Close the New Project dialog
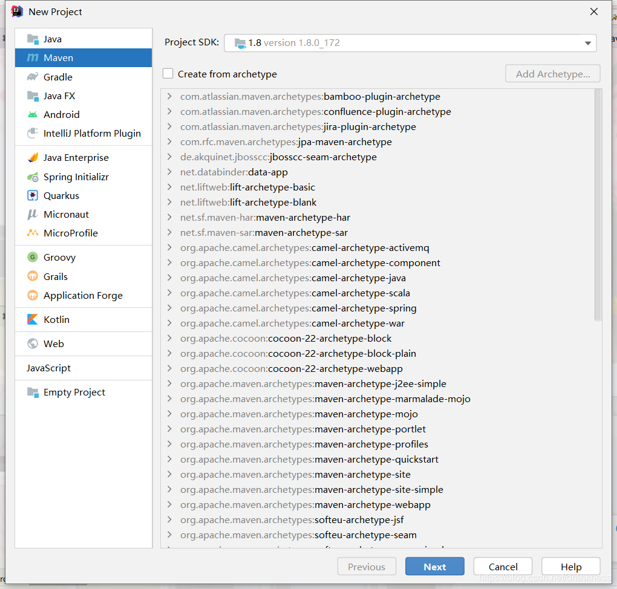The height and width of the screenshot is (589, 617). point(594,12)
